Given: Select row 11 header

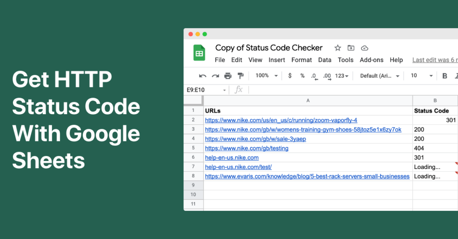Looking at the screenshot, I should (x=193, y=204).
